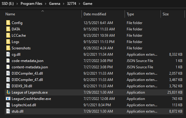Select the stub.dll file name
Viewport: 186px width, 118px height.
coord(18,111)
